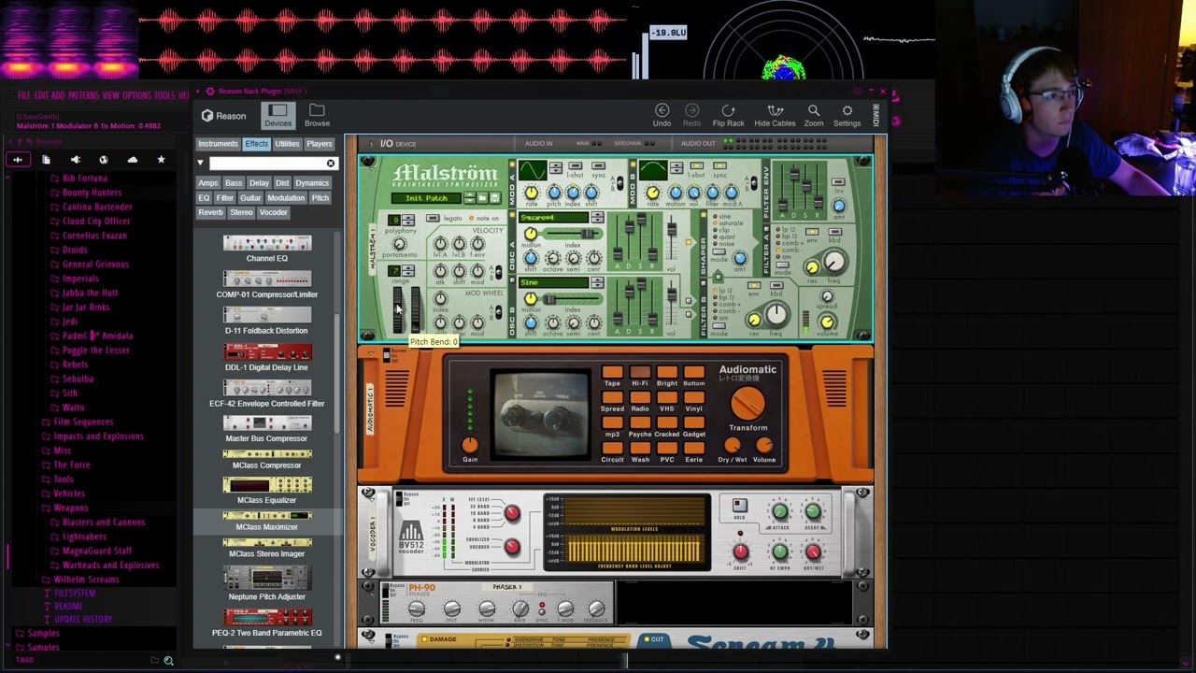Select the files tab in FL browser
1196x673 pixels.
[46, 160]
